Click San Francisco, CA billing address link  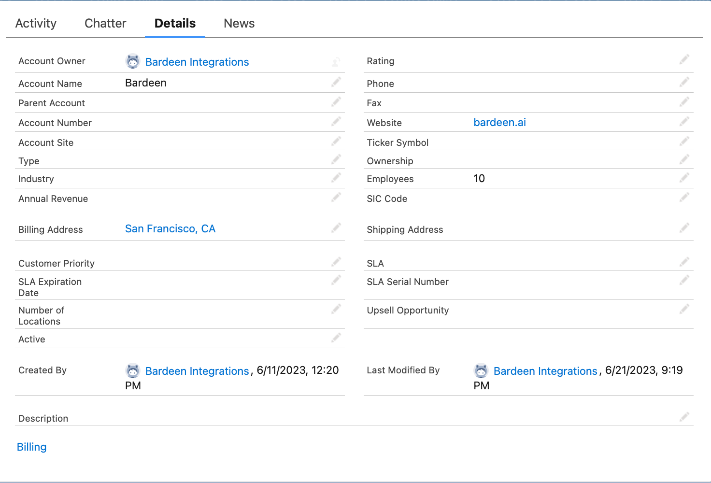tap(170, 229)
